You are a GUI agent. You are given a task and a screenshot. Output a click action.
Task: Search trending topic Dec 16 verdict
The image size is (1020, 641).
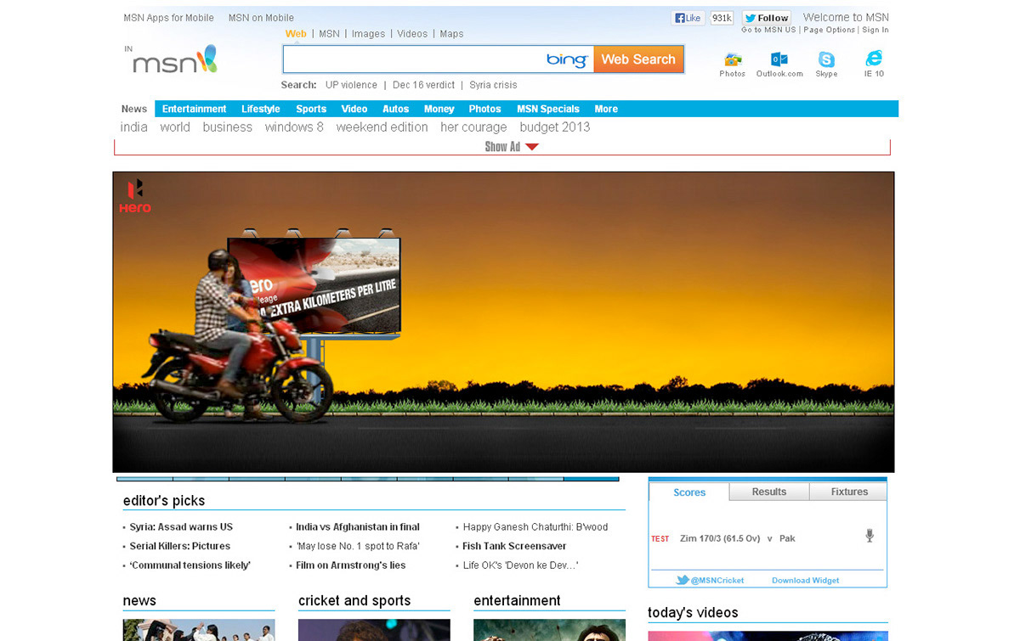tap(423, 85)
